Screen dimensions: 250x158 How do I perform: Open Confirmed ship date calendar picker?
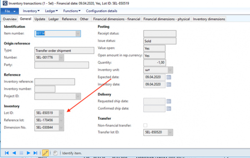[x=169, y=108]
